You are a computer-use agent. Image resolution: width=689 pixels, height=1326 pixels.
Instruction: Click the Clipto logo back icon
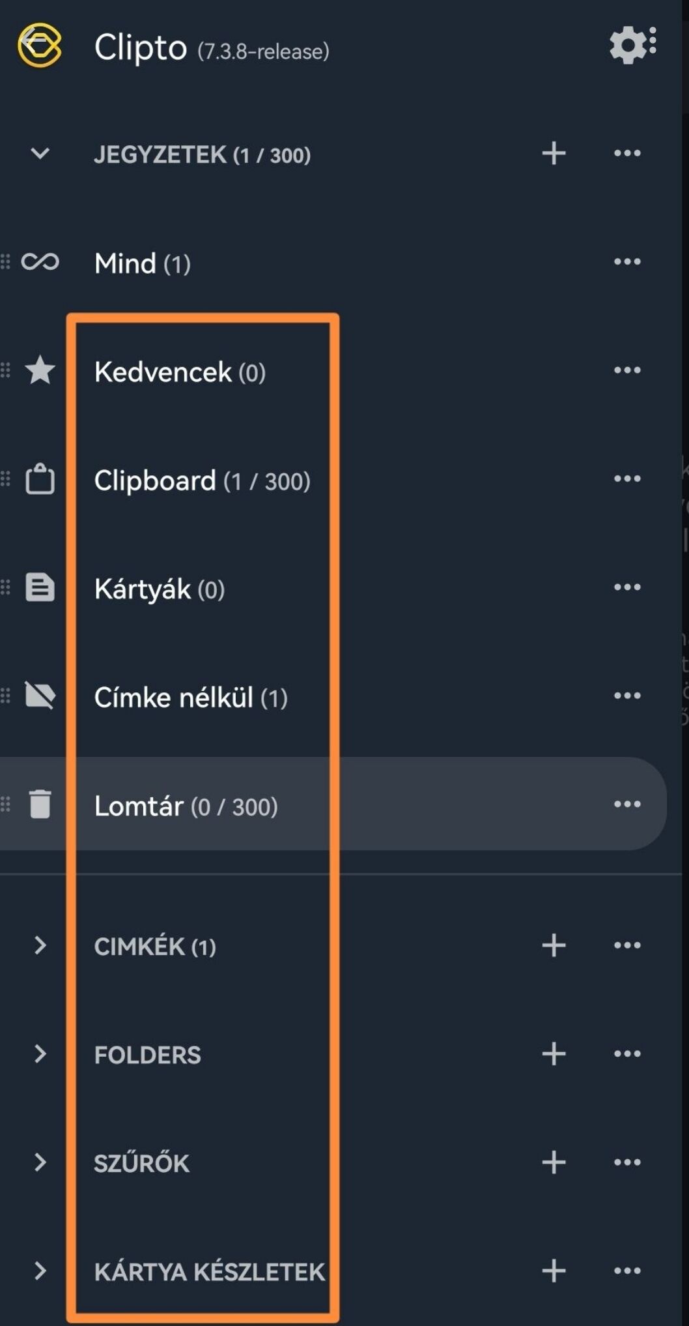coord(39,45)
